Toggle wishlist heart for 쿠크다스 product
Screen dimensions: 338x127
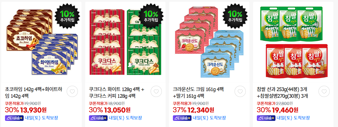pos(156,91)
